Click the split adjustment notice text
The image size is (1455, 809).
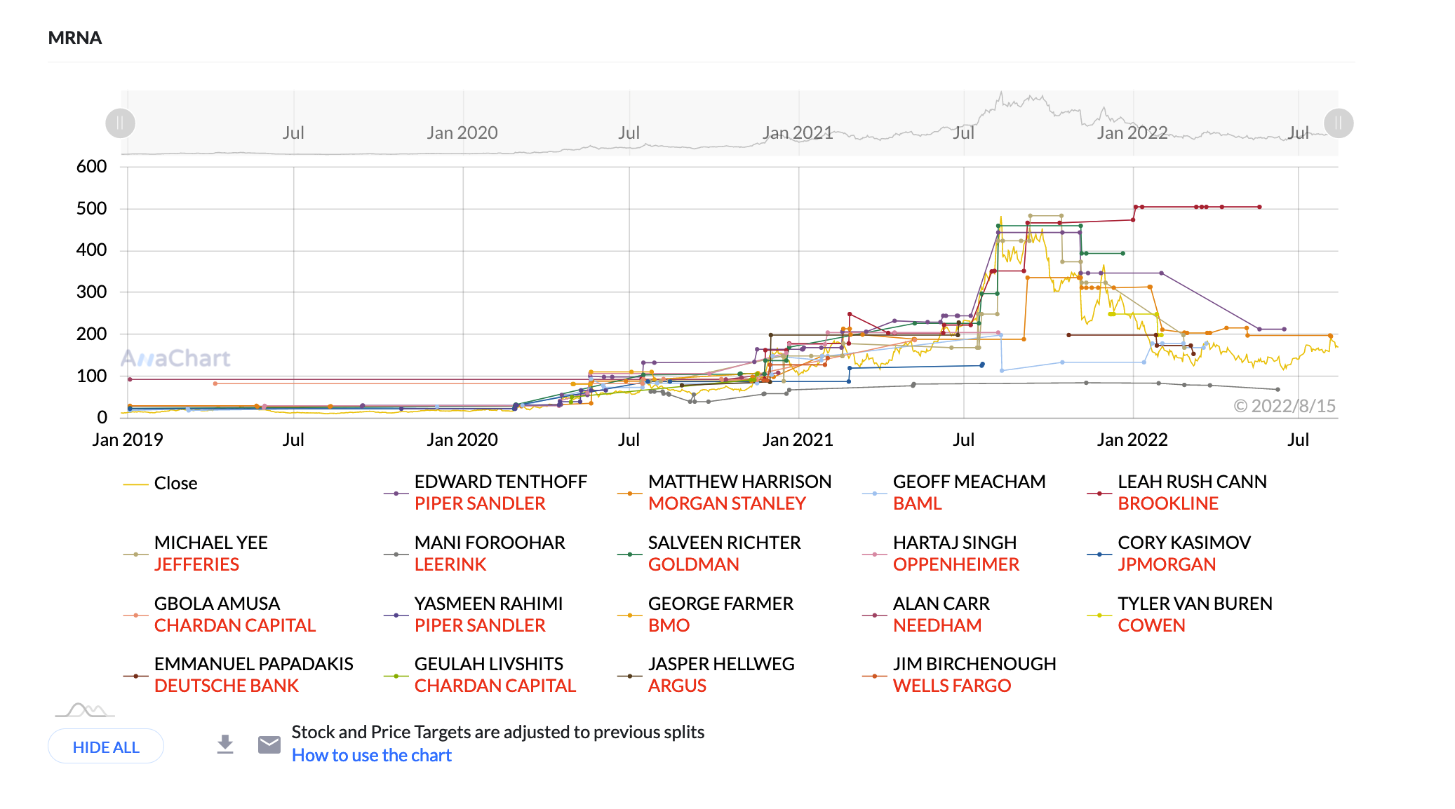498,732
